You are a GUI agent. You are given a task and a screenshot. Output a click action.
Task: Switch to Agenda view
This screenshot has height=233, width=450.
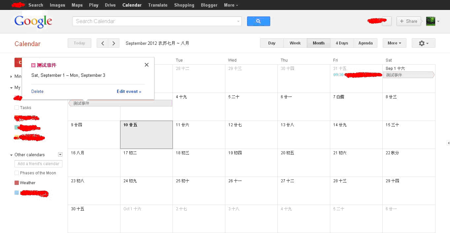pyautogui.click(x=366, y=43)
